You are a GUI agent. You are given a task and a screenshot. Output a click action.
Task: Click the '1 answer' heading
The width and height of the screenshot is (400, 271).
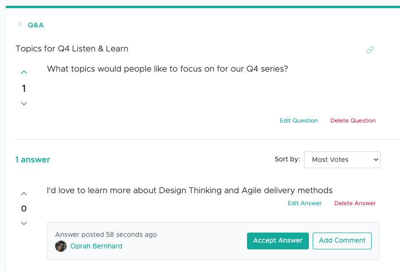tap(33, 160)
